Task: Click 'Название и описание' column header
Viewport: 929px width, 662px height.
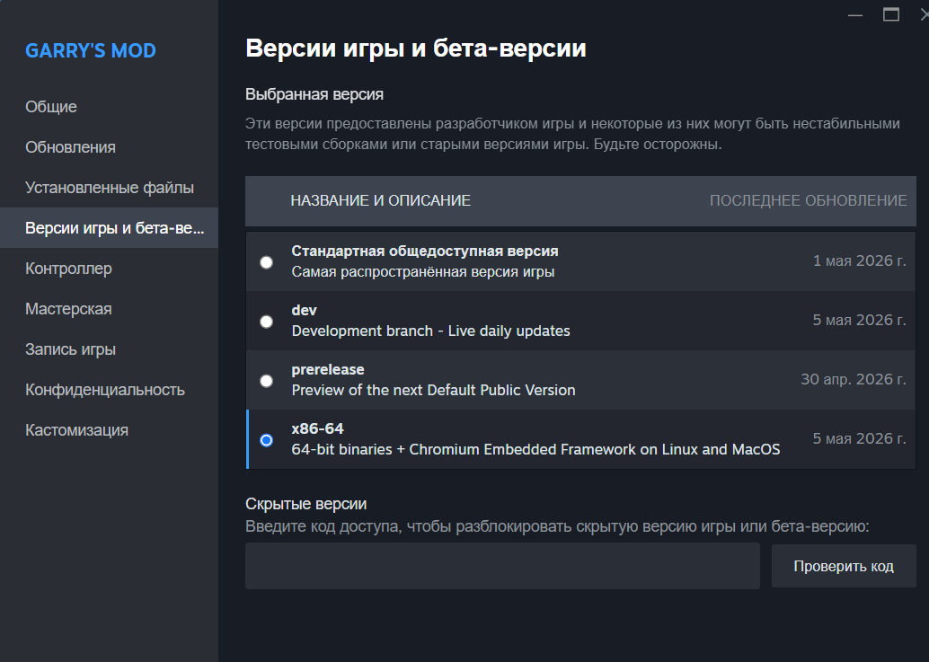Action: (x=380, y=200)
